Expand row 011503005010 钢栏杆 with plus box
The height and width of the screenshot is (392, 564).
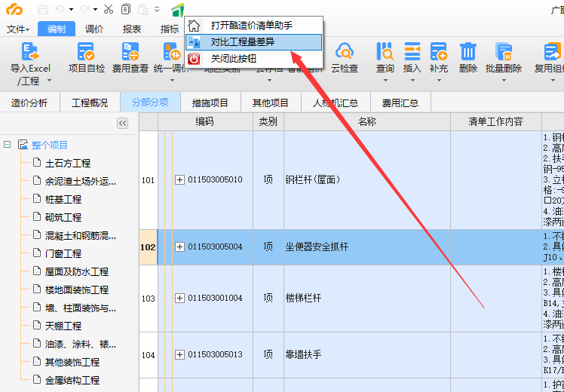coord(179,180)
